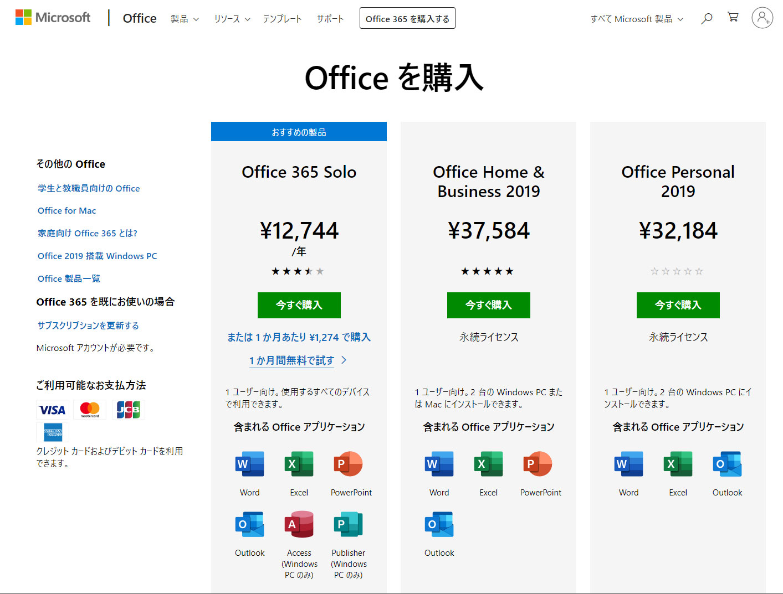
Task: Click Excel icon under Office Personal 2019
Action: coord(678,464)
